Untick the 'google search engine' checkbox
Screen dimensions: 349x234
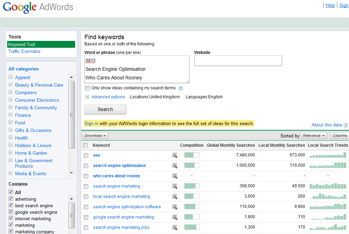(11, 211)
